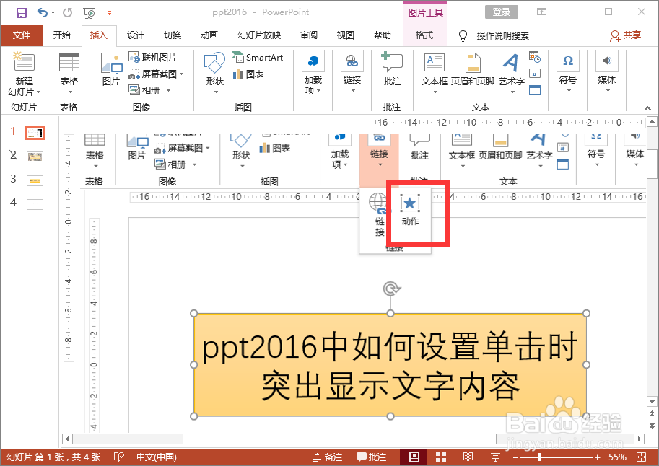Repeat the last action from the title bar

67,12
